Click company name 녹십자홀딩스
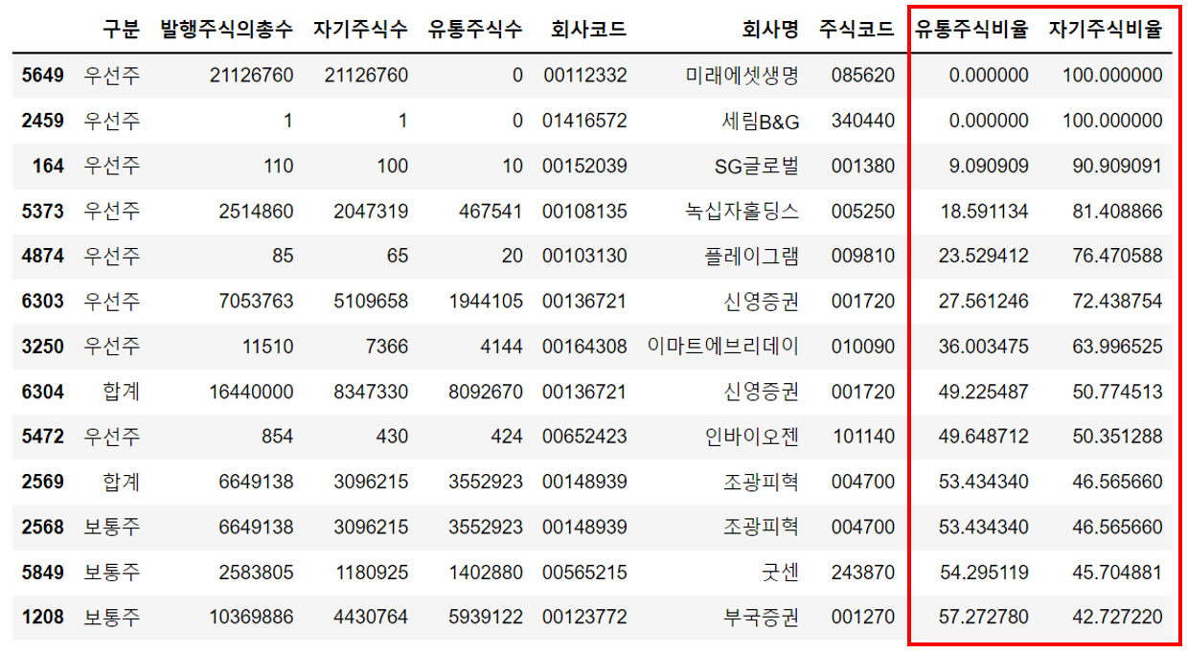The height and width of the screenshot is (653, 1187). pos(742,211)
